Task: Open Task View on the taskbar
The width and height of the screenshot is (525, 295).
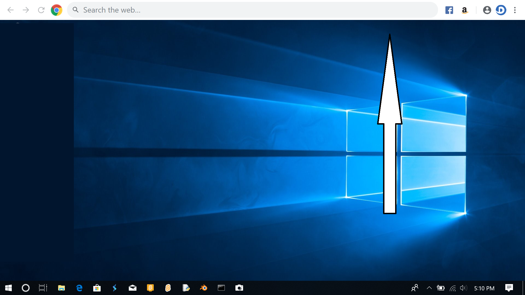Action: pos(43,288)
